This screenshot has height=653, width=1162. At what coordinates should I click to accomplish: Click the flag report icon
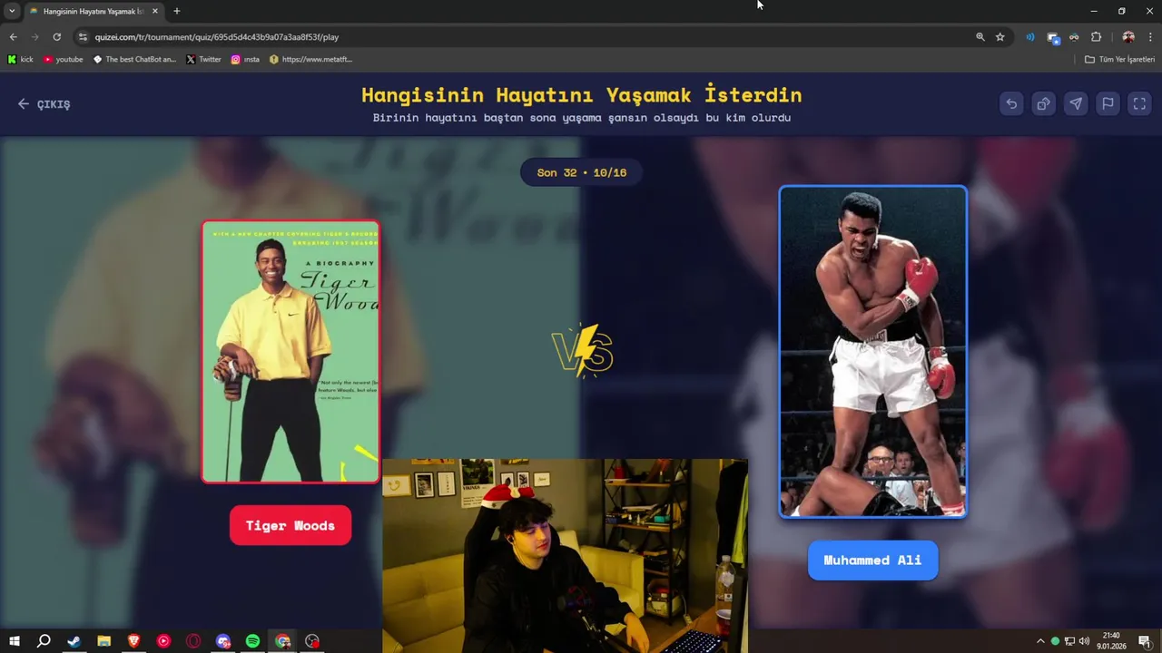(1108, 103)
